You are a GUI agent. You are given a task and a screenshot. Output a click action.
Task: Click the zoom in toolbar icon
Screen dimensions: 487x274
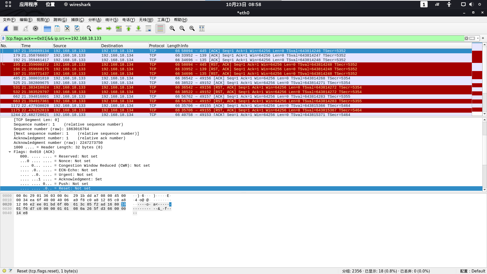tap(172, 28)
